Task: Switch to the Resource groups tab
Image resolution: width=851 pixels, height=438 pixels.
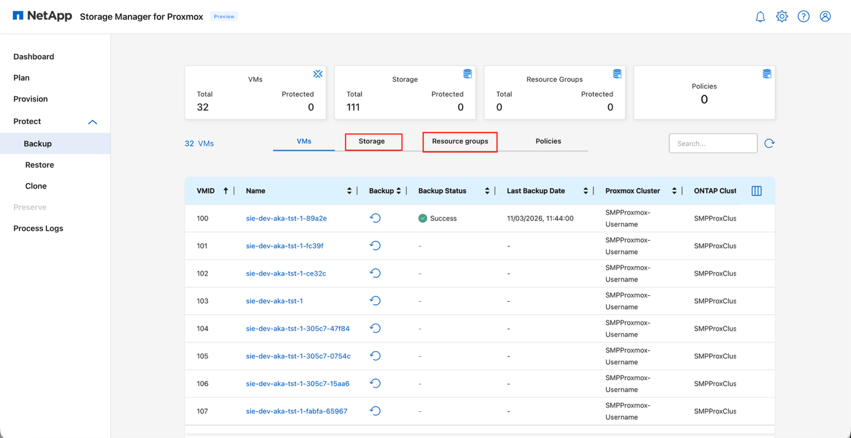Action: (x=460, y=141)
